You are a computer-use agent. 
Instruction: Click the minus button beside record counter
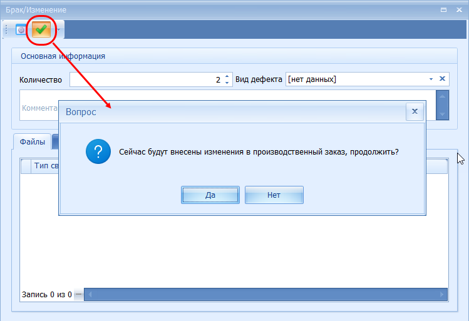coord(78,294)
